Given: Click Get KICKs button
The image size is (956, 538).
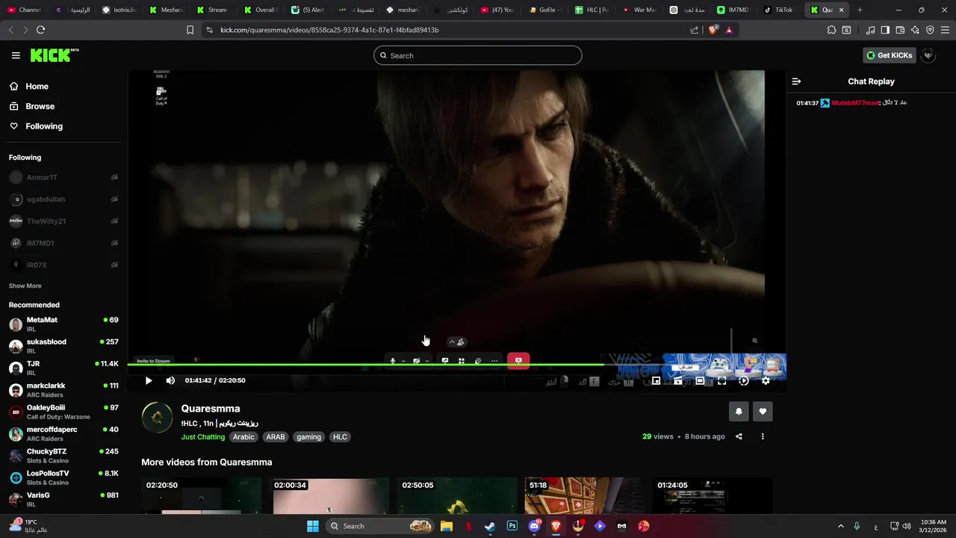Looking at the screenshot, I should point(889,55).
